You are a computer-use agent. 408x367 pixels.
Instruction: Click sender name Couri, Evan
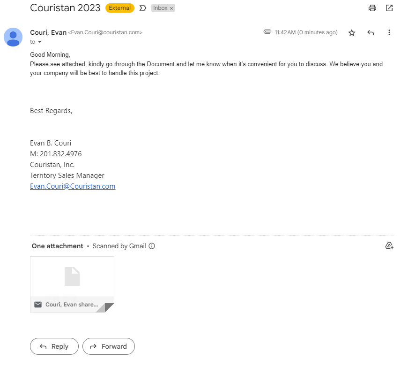(48, 32)
